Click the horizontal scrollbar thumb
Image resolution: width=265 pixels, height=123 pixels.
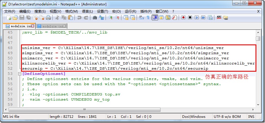[x=85, y=110]
